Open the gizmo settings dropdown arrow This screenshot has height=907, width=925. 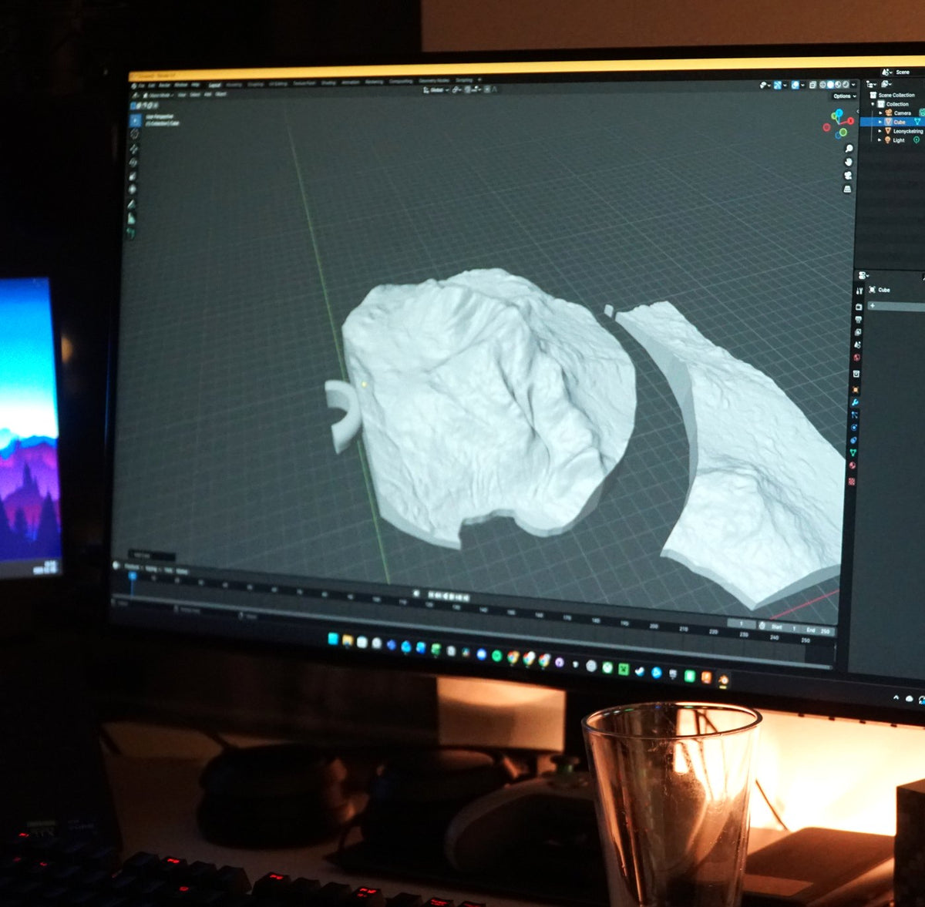tap(785, 85)
